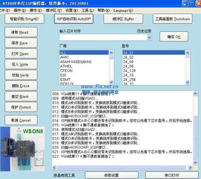Run Blank check button
This screenshot has width=201, height=179.
(21, 97)
